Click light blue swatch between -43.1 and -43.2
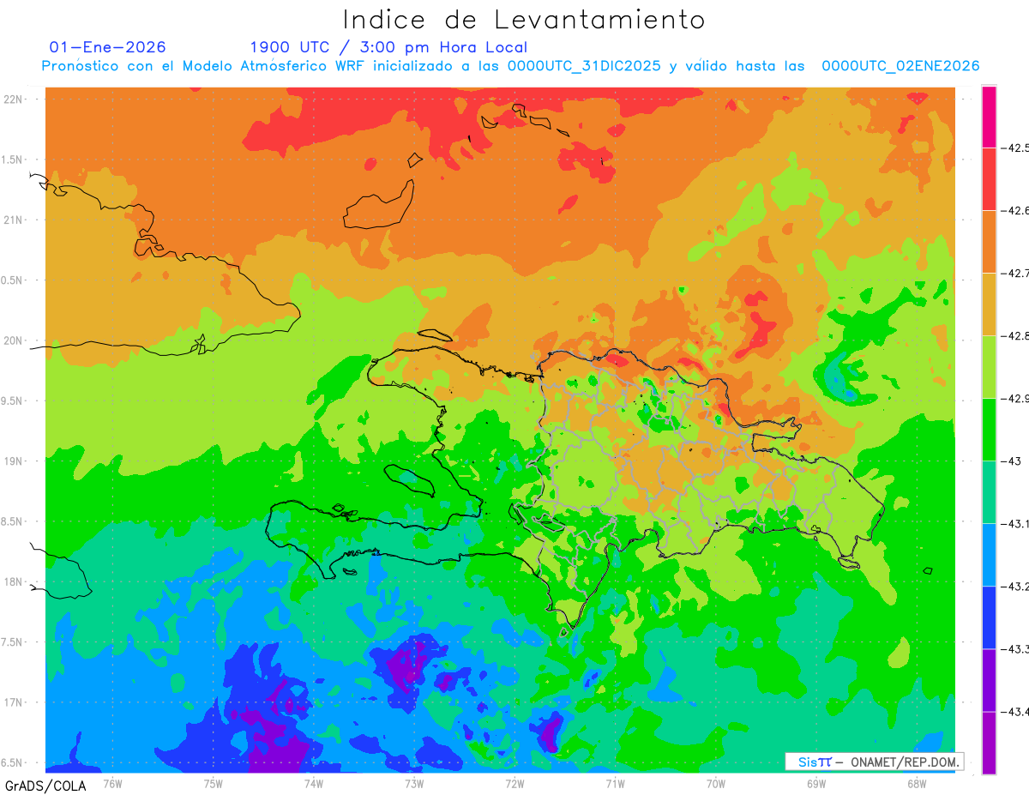 point(989,555)
